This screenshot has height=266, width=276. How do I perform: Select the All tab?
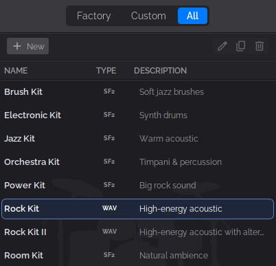coord(192,16)
